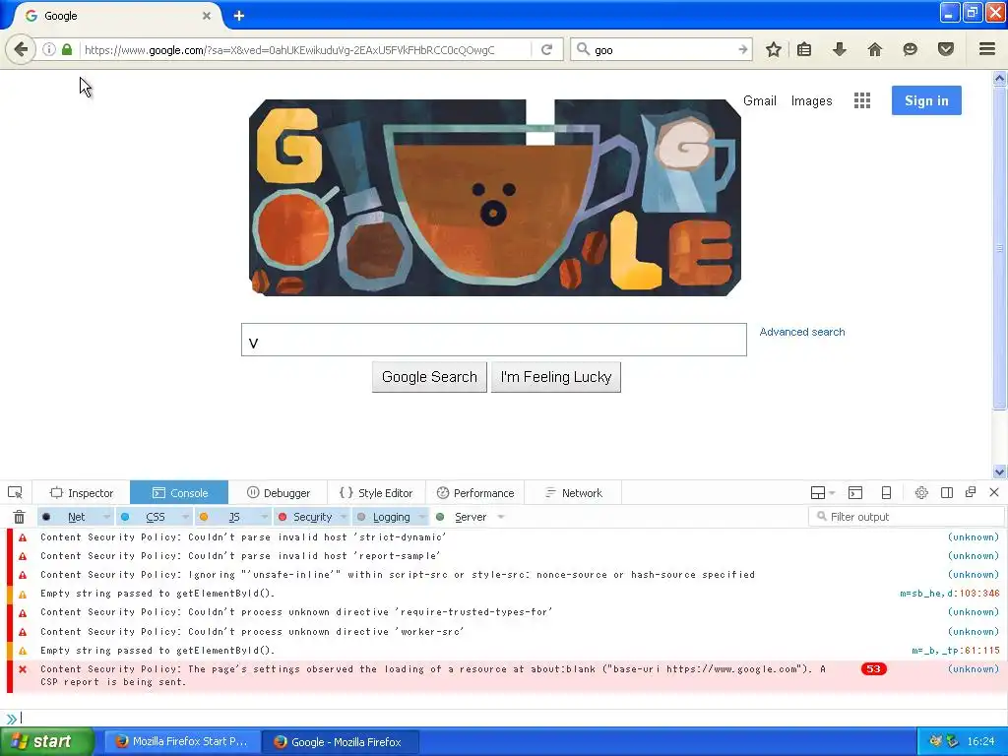Image resolution: width=1008 pixels, height=756 pixels.
Task: Expand the JS filter dropdown arrow
Action: [264, 517]
